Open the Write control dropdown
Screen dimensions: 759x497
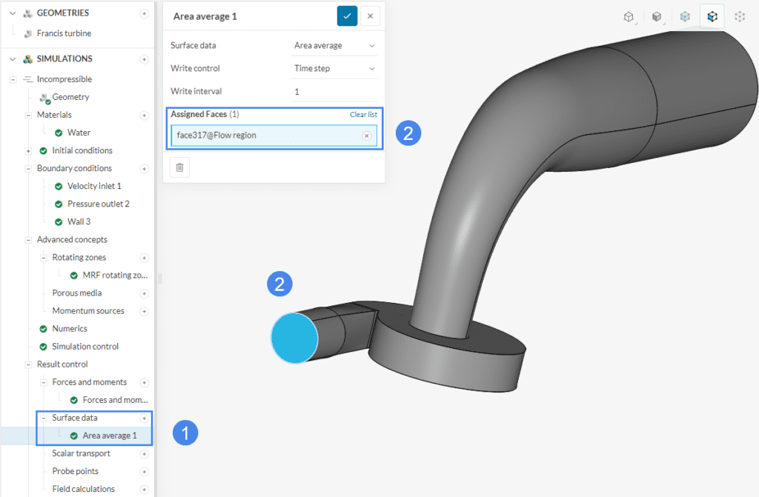tap(334, 67)
